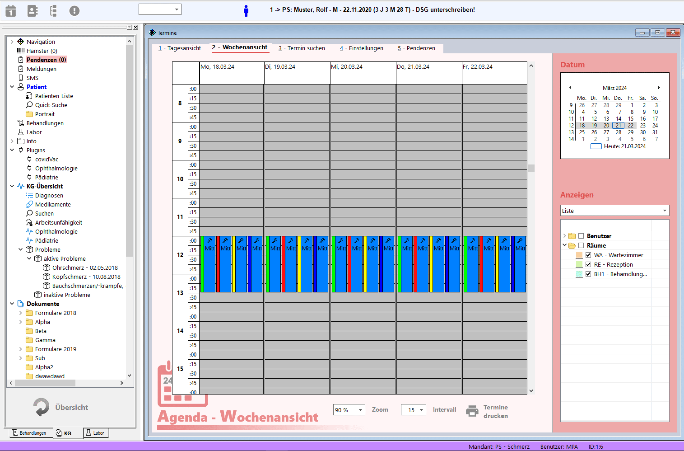Collapse the KG-Übersicht tree node
684x451 pixels.
pyautogui.click(x=12, y=186)
